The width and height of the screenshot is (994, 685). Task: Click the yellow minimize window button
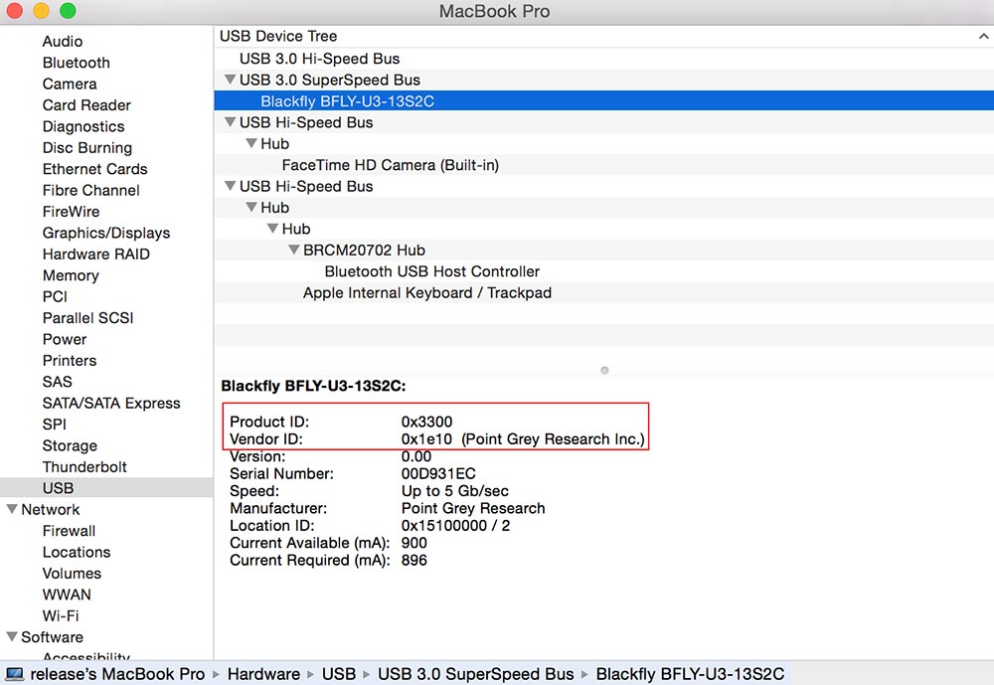click(x=41, y=11)
